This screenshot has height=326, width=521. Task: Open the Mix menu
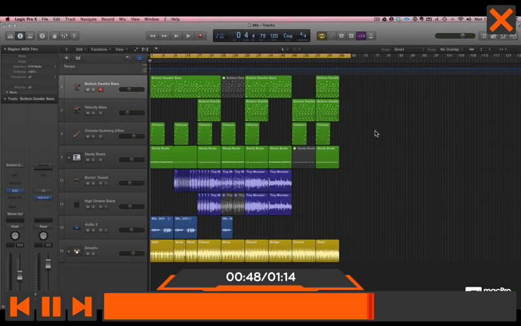coord(122,20)
